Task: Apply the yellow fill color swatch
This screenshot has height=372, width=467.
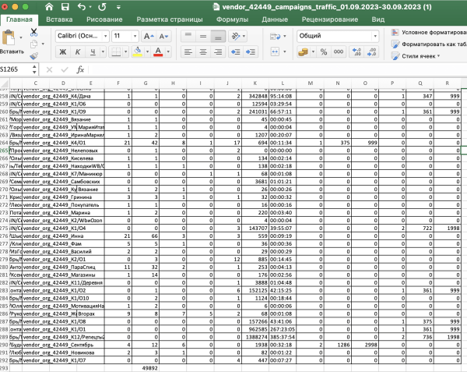Action: click(138, 51)
